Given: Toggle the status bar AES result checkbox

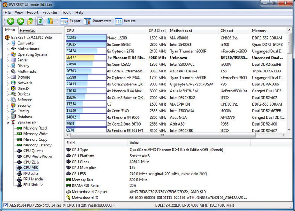Looking at the screenshot, I should pos(5,205).
